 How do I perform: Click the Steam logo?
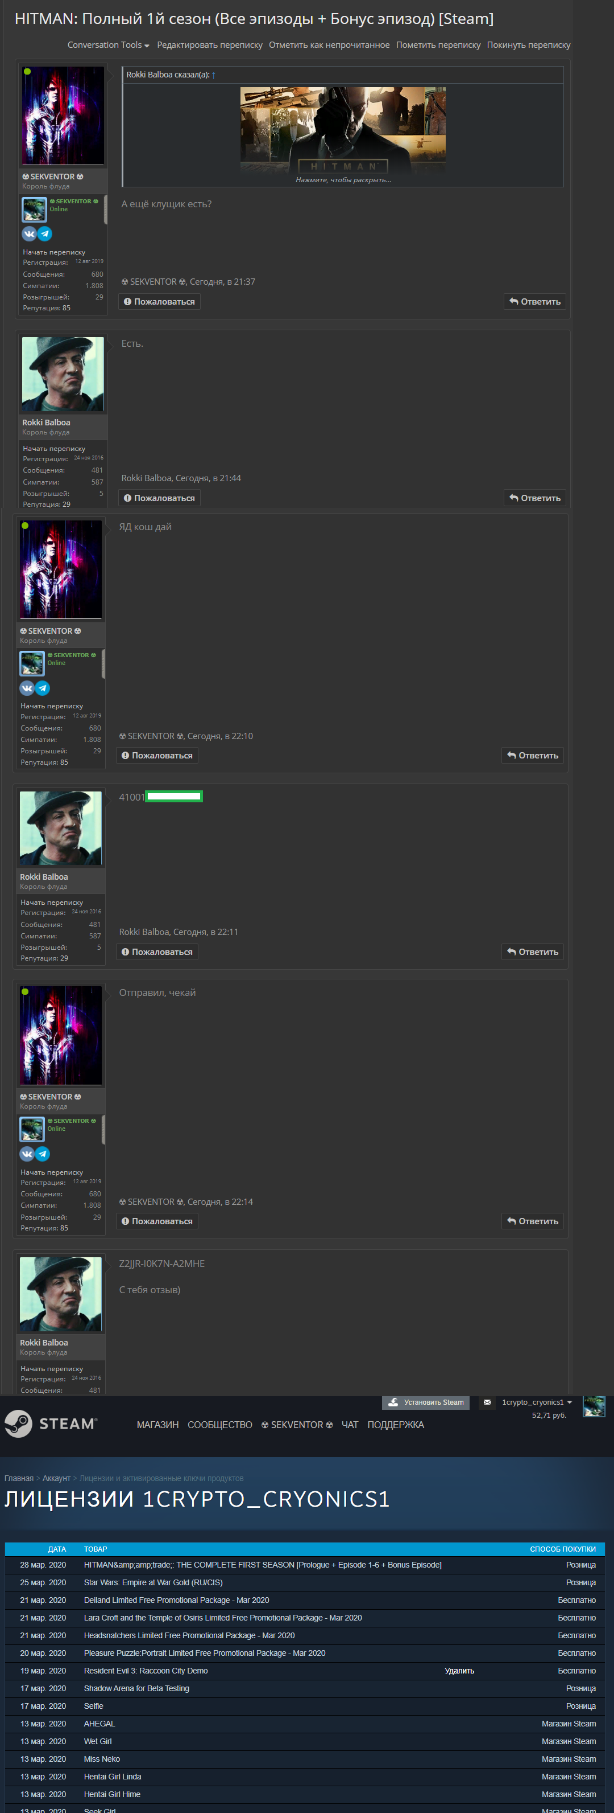[51, 1424]
